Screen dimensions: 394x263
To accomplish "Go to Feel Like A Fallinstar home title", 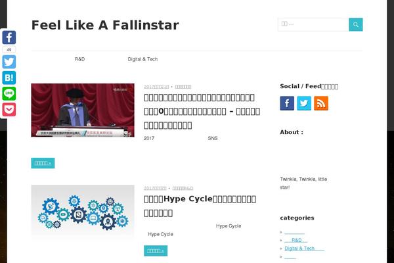I will tap(105, 25).
